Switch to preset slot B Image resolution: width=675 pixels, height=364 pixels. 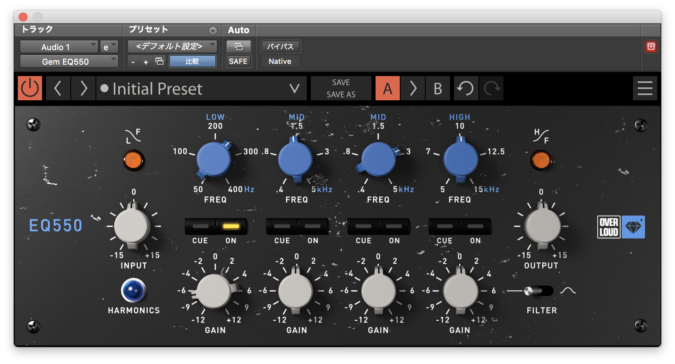point(438,88)
